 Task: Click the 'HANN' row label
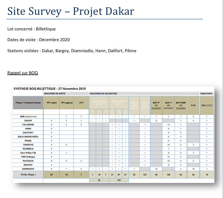point(28,129)
